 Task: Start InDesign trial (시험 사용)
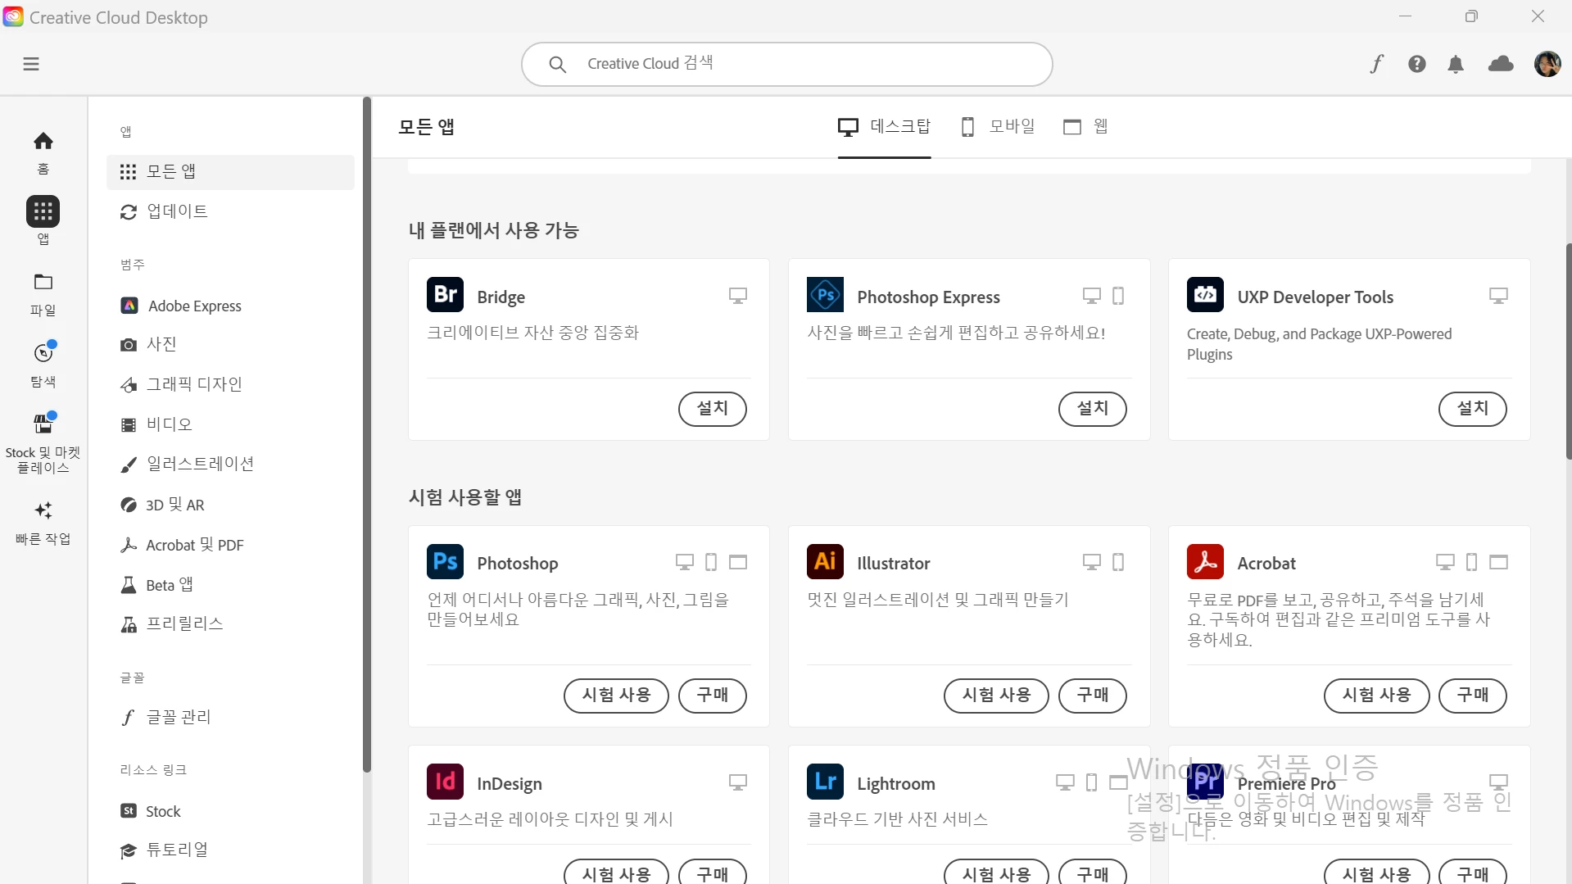pyautogui.click(x=616, y=873)
